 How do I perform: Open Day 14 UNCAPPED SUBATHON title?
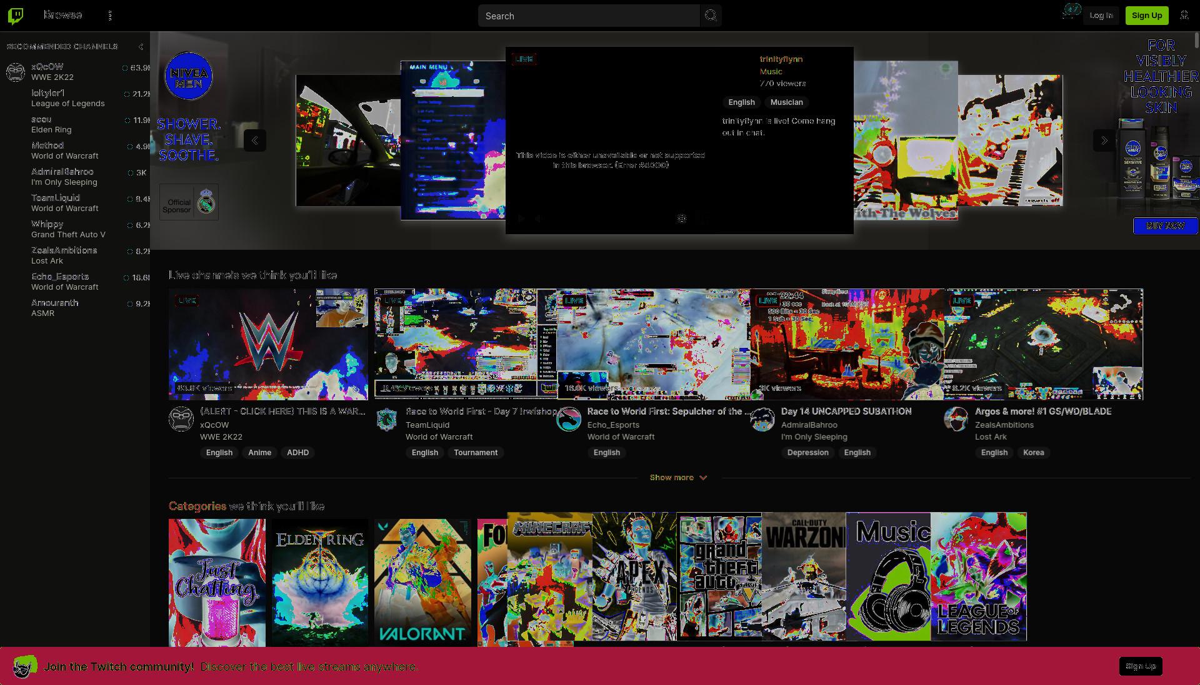click(846, 411)
